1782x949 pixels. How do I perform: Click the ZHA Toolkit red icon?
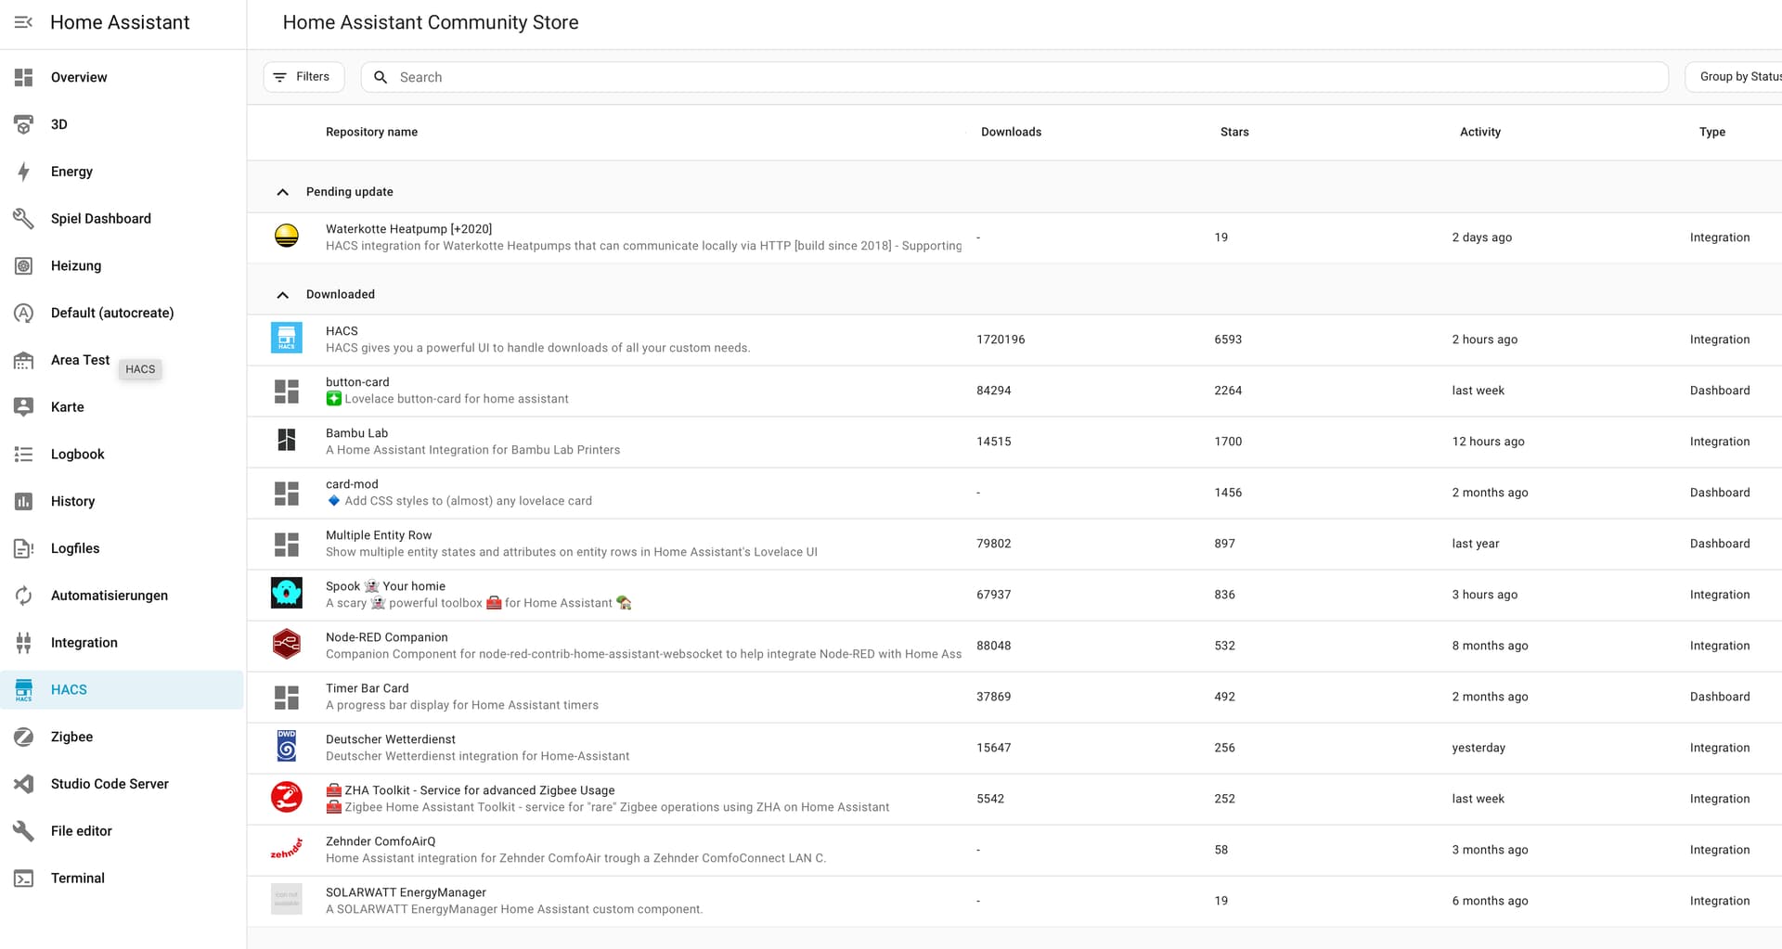[286, 798]
